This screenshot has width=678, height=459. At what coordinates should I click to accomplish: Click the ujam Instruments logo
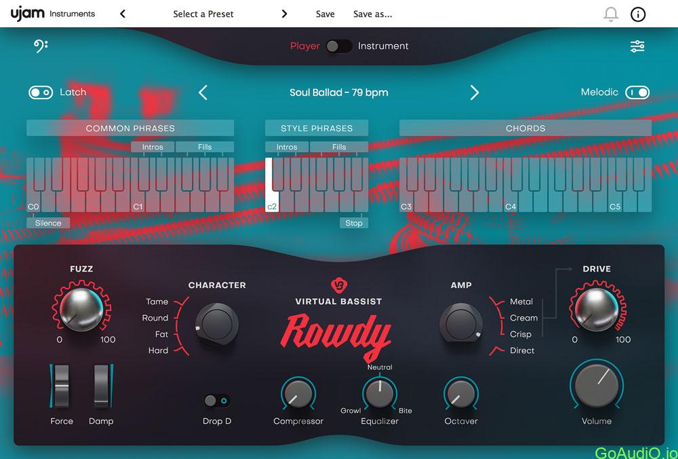pos(53,14)
